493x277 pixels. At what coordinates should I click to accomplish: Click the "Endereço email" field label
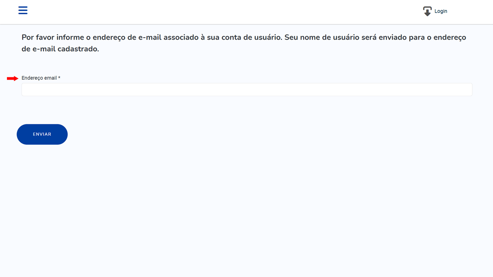click(39, 78)
